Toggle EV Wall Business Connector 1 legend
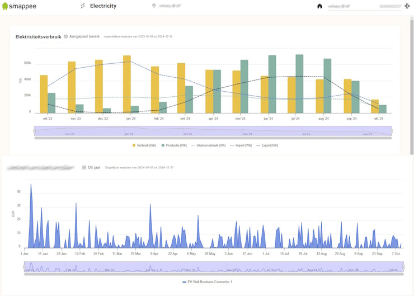This screenshot has width=414, height=296. click(x=207, y=282)
